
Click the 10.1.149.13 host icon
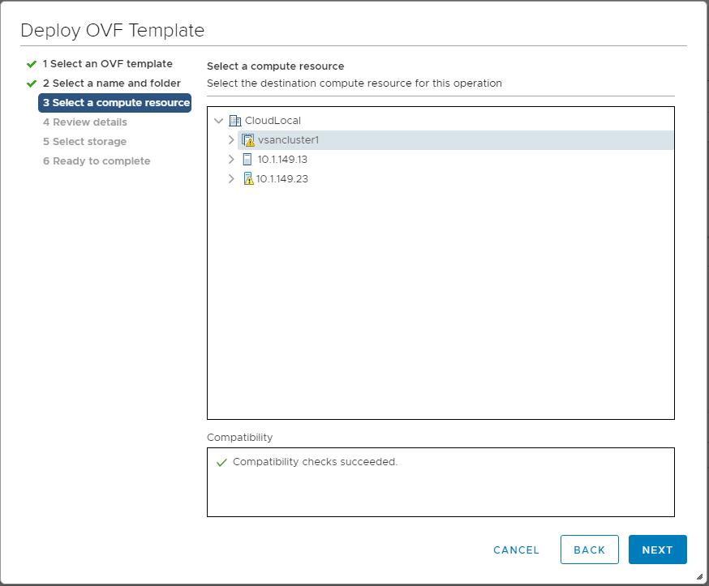click(247, 160)
